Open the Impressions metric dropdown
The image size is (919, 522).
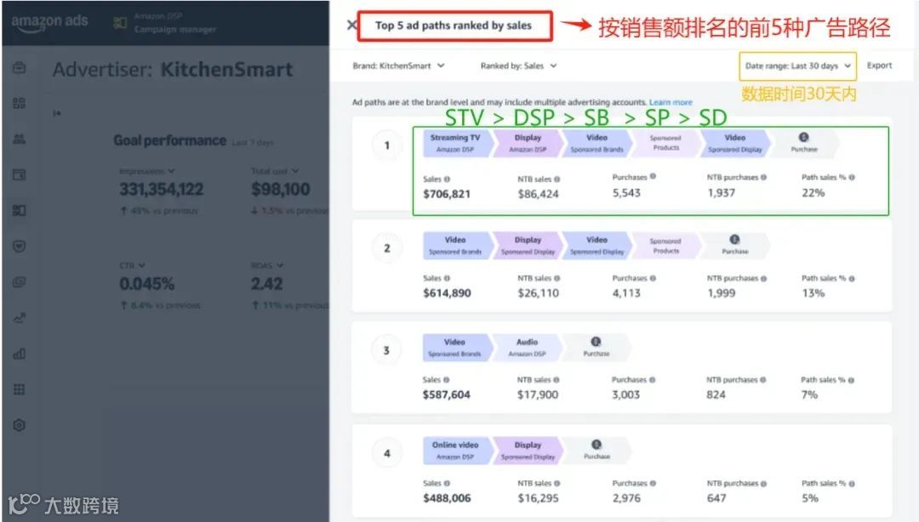[x=147, y=171]
